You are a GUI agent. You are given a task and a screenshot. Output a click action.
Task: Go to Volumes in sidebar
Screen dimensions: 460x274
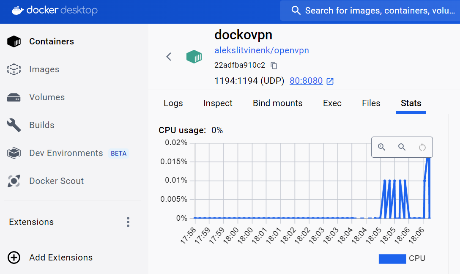coord(47,97)
